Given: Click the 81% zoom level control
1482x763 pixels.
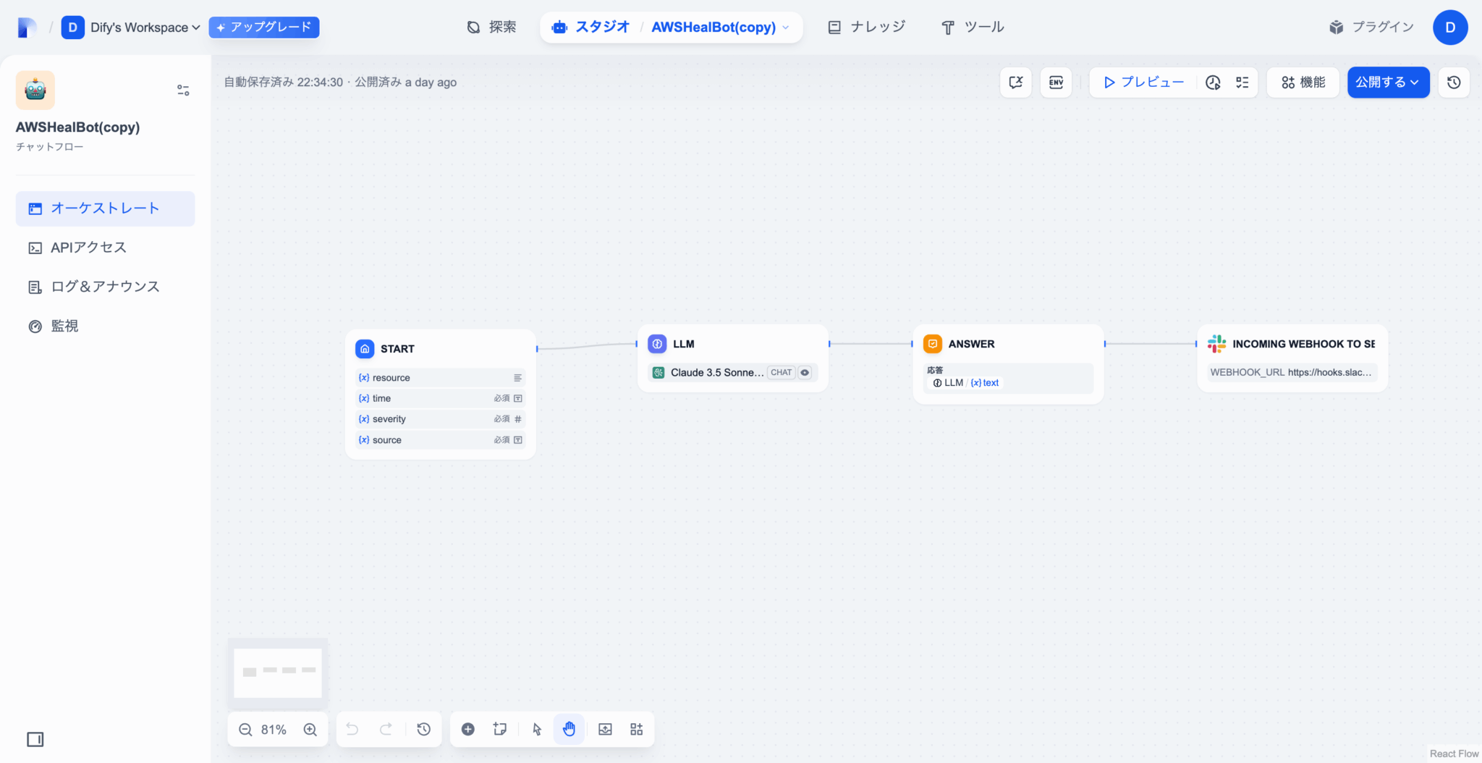Looking at the screenshot, I should point(274,729).
